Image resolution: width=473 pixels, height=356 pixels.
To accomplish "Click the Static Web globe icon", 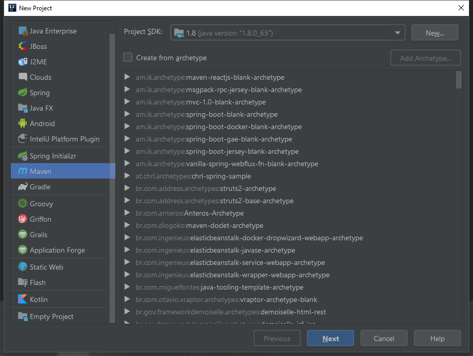I will pos(23,266).
